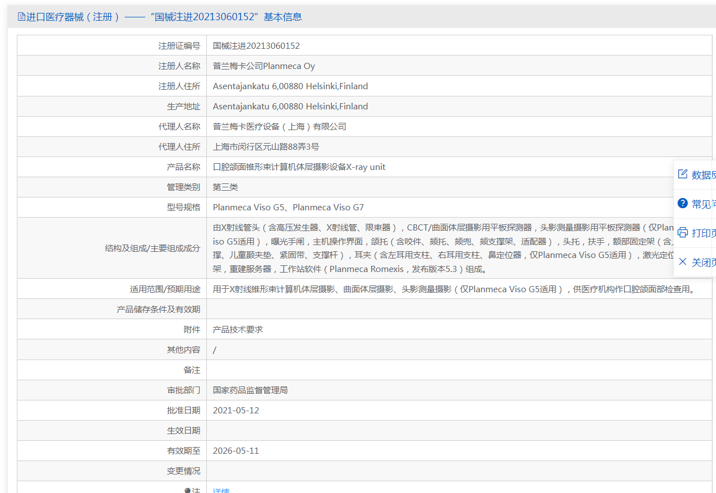Select the 注册证编号 row label

coord(179,45)
